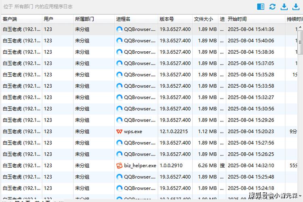The width and height of the screenshot is (303, 202).
Task: Click QQBrowser icon in the 15:29:26 row
Action: (119, 120)
